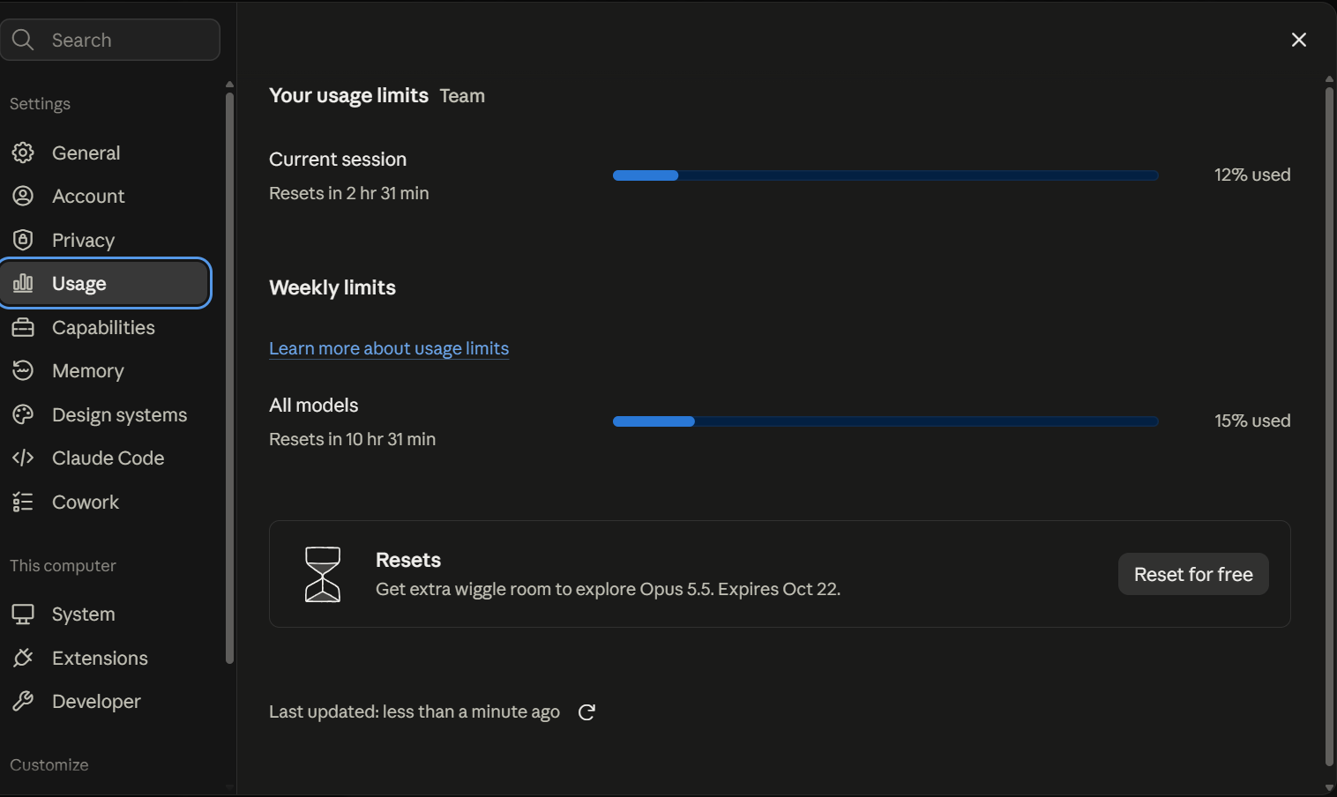Click the Memory icon in sidebar
Image resolution: width=1337 pixels, height=797 pixels.
click(x=23, y=370)
